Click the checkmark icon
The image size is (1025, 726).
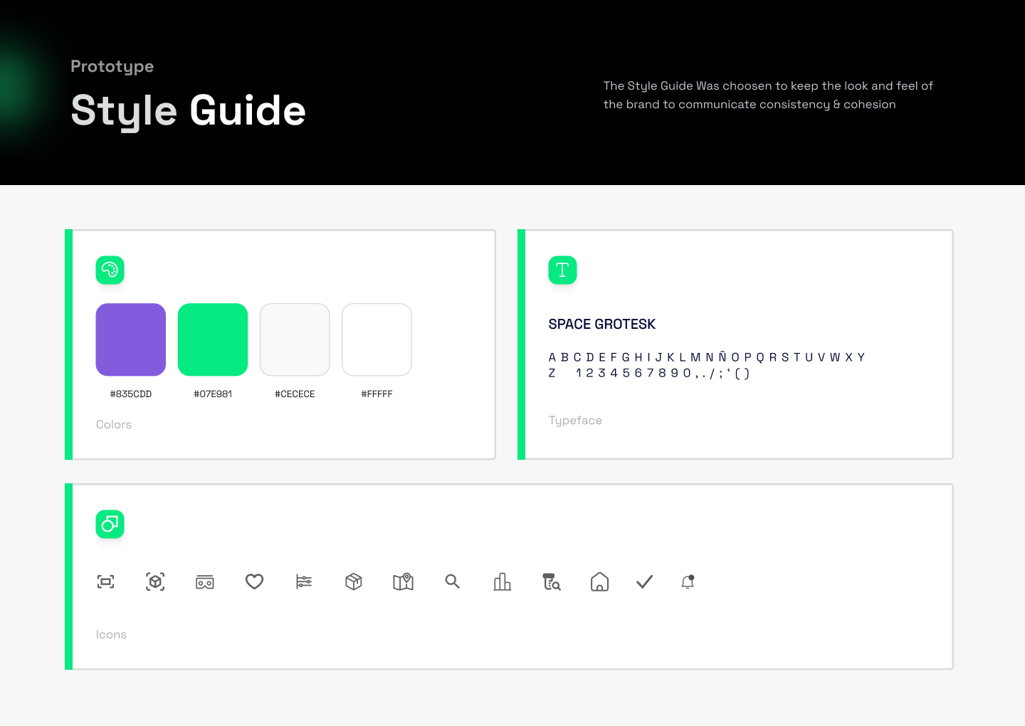pos(644,582)
